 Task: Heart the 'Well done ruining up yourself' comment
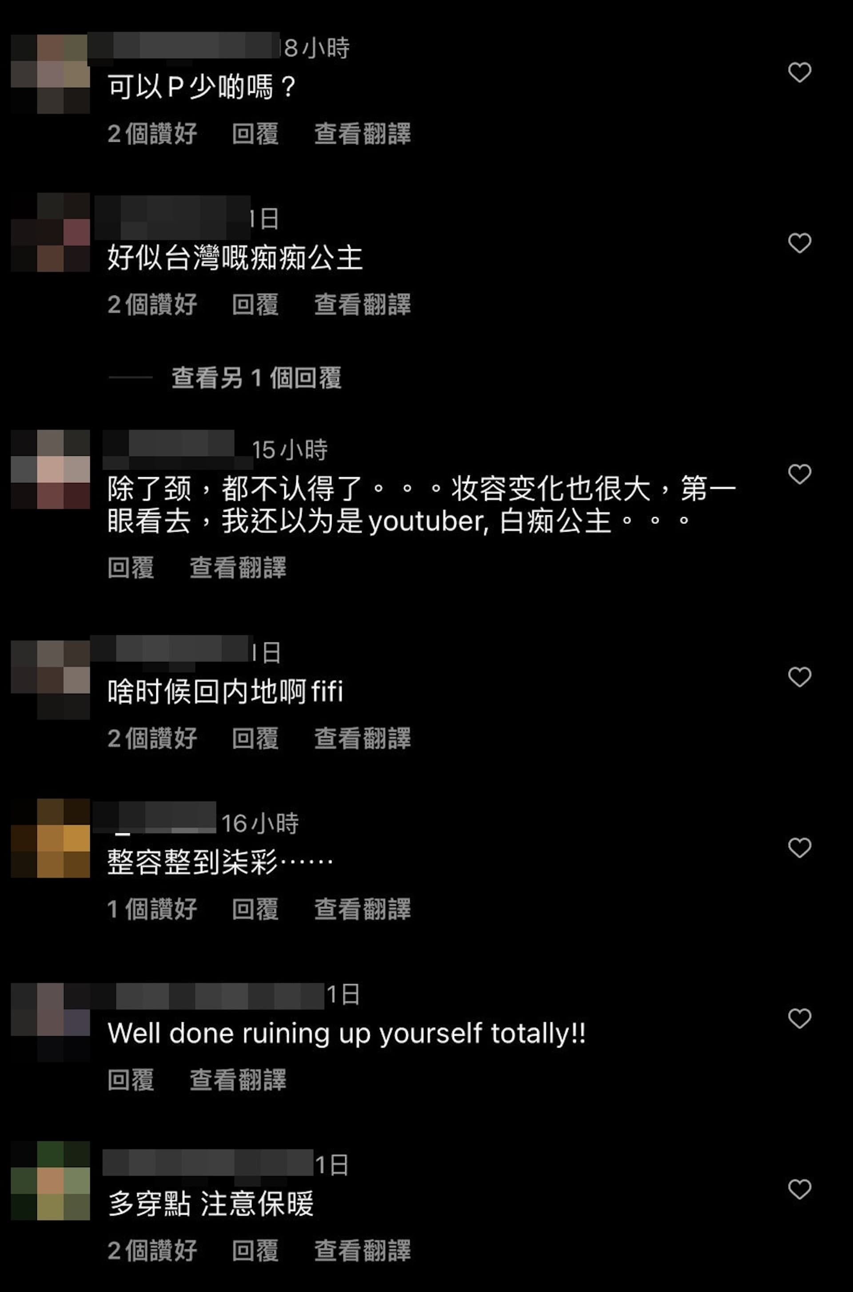pyautogui.click(x=799, y=1019)
